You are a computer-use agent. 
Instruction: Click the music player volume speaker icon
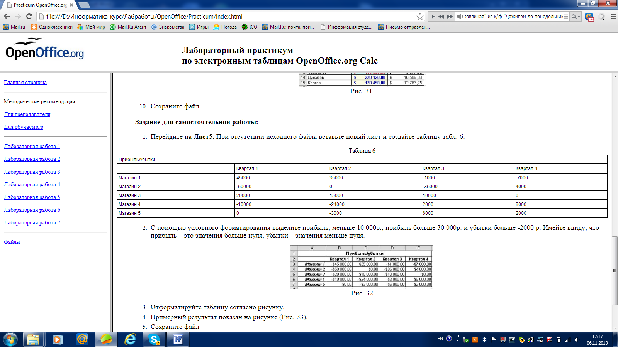pos(460,17)
